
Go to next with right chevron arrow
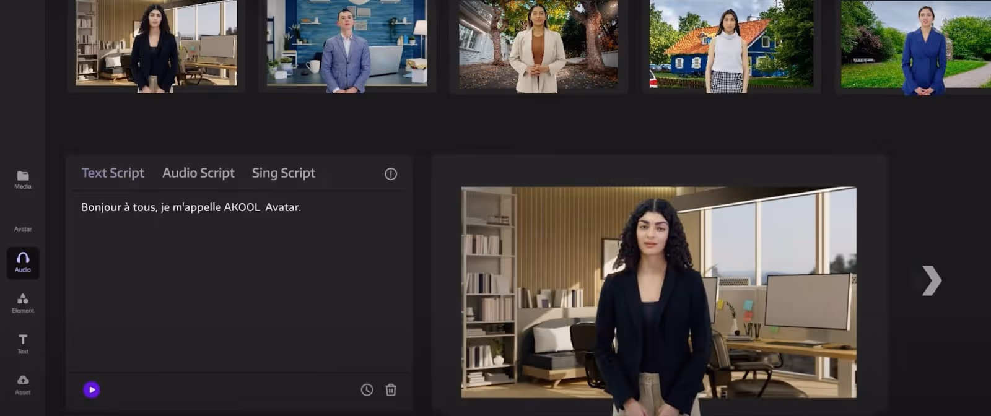(932, 280)
